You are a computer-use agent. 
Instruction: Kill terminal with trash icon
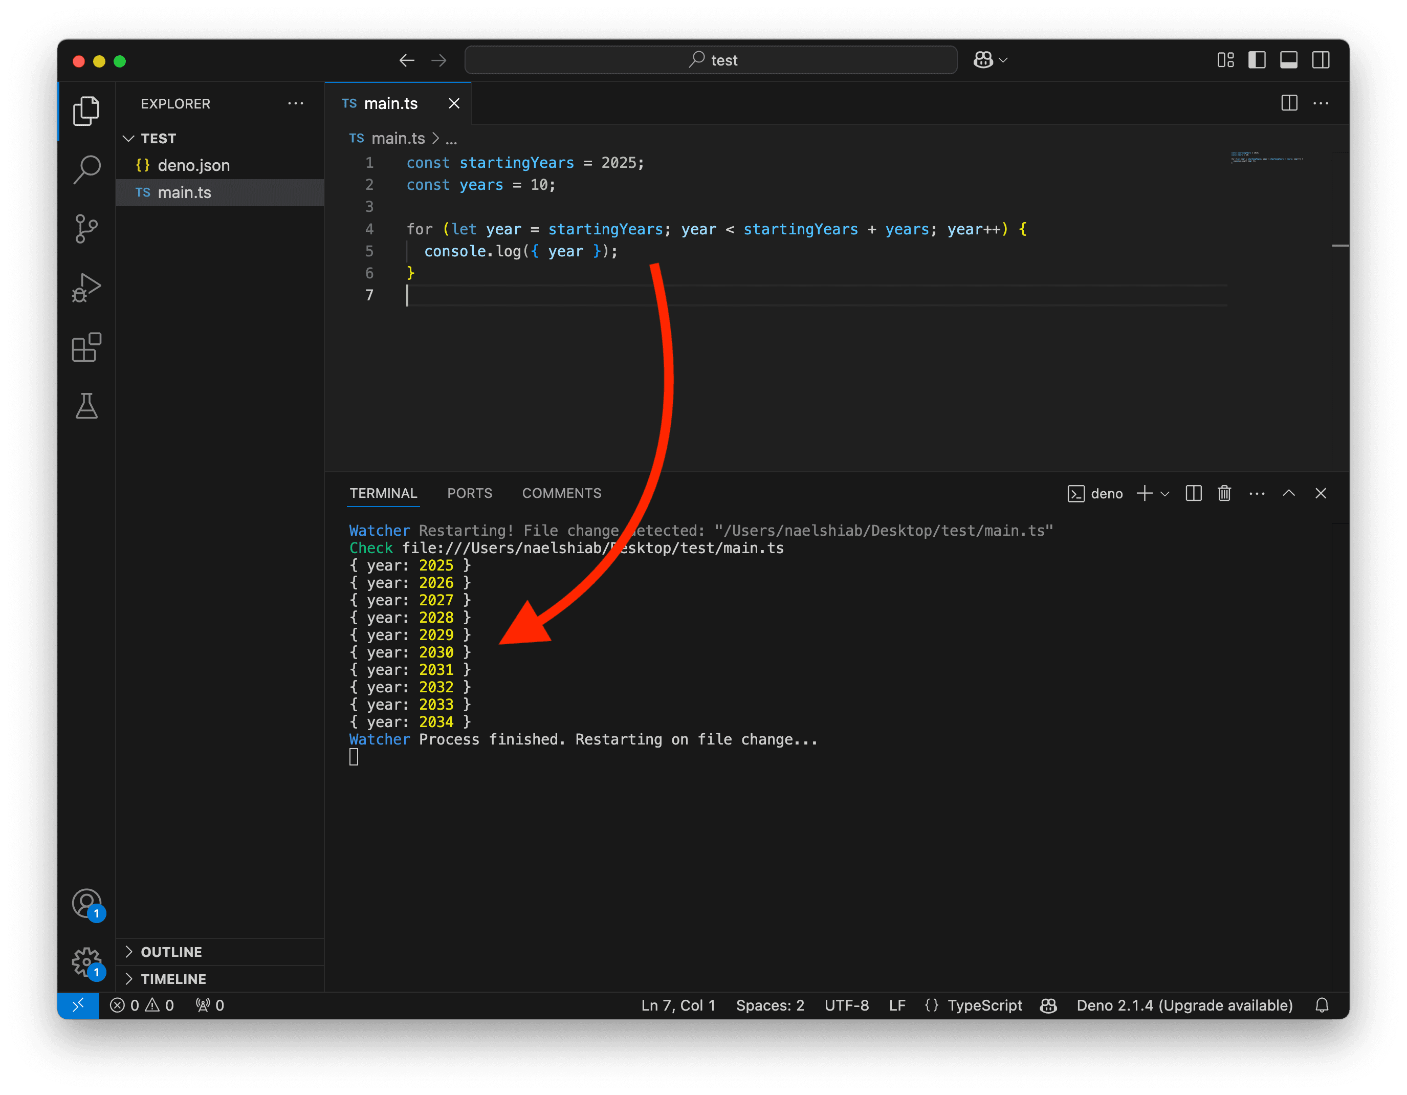1224,493
